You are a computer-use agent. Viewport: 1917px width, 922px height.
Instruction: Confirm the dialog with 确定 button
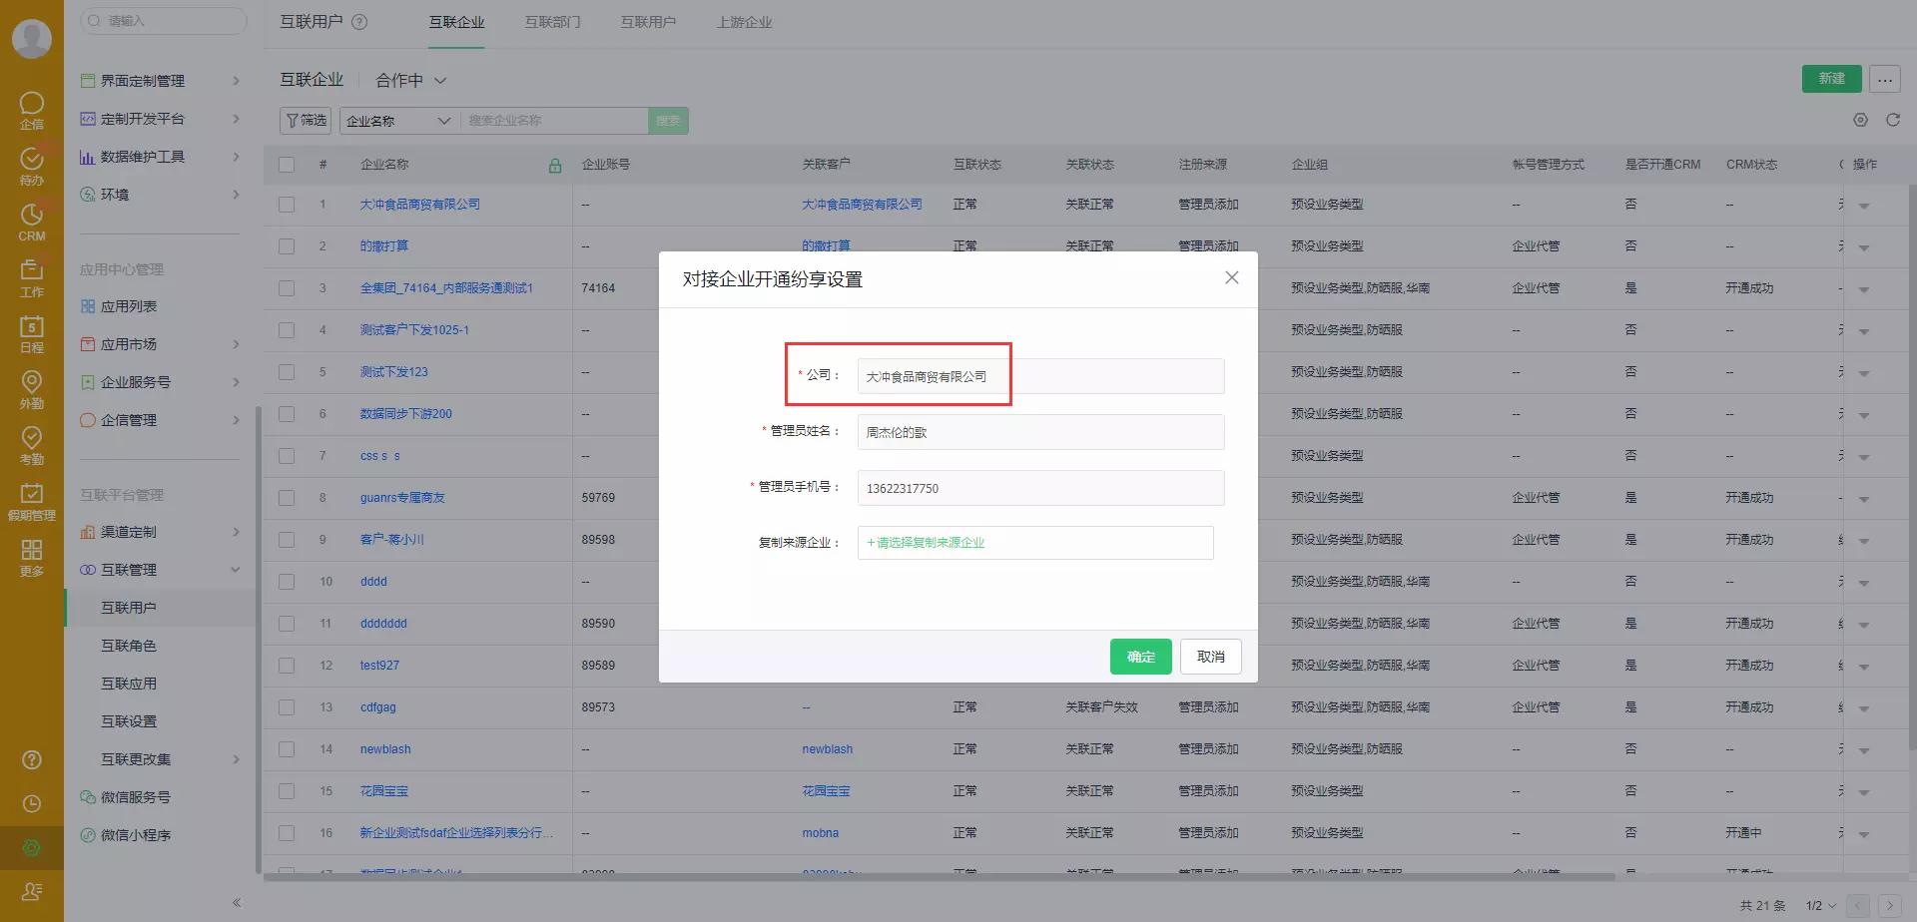pos(1140,656)
